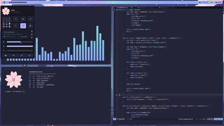Toggle the top-right quick settings tile

coord(30,19)
